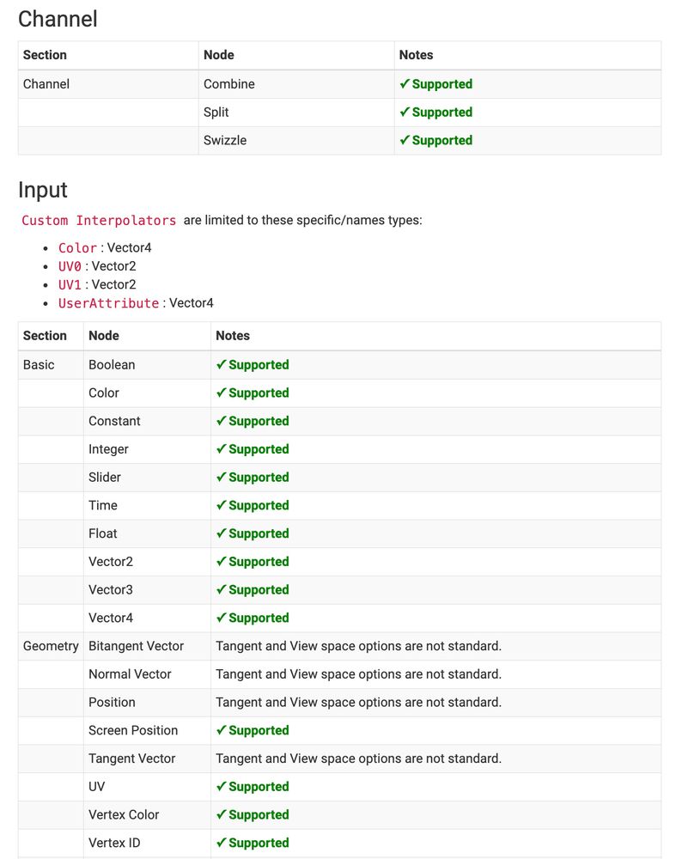The height and width of the screenshot is (859, 682).
Task: Click the checkmark beside Supported for Swizzle
Action: (x=405, y=140)
